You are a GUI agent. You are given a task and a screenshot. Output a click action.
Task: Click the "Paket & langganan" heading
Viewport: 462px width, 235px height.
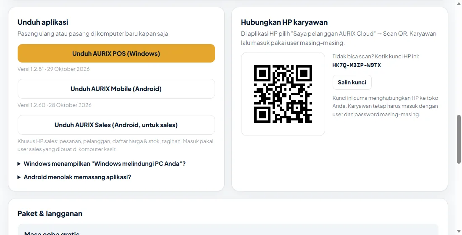click(x=50, y=214)
